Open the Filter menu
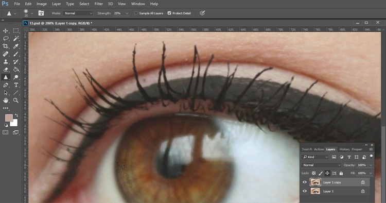The width and height of the screenshot is (386, 203). (x=99, y=4)
